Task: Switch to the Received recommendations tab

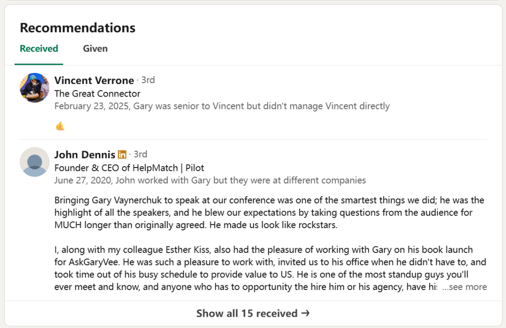Action: point(39,49)
